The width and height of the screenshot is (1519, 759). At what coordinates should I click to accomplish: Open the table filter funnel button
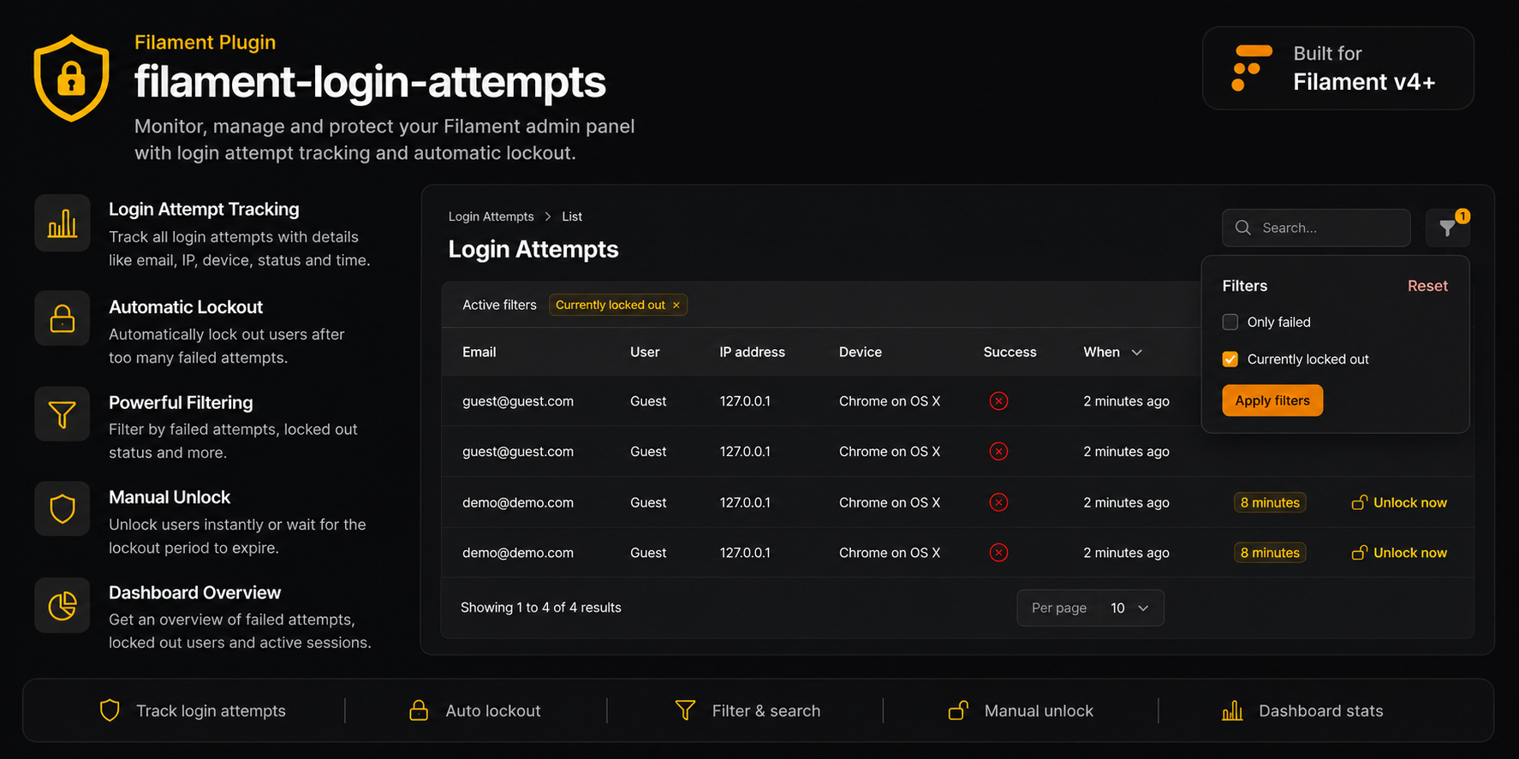point(1447,228)
